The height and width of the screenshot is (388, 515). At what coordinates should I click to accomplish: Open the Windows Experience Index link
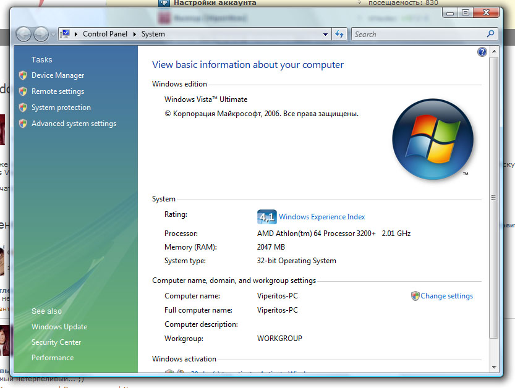pos(321,217)
